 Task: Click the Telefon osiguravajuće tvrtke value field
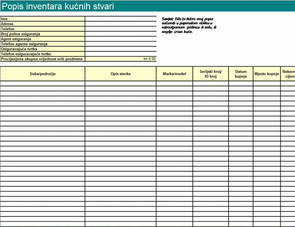121,54
